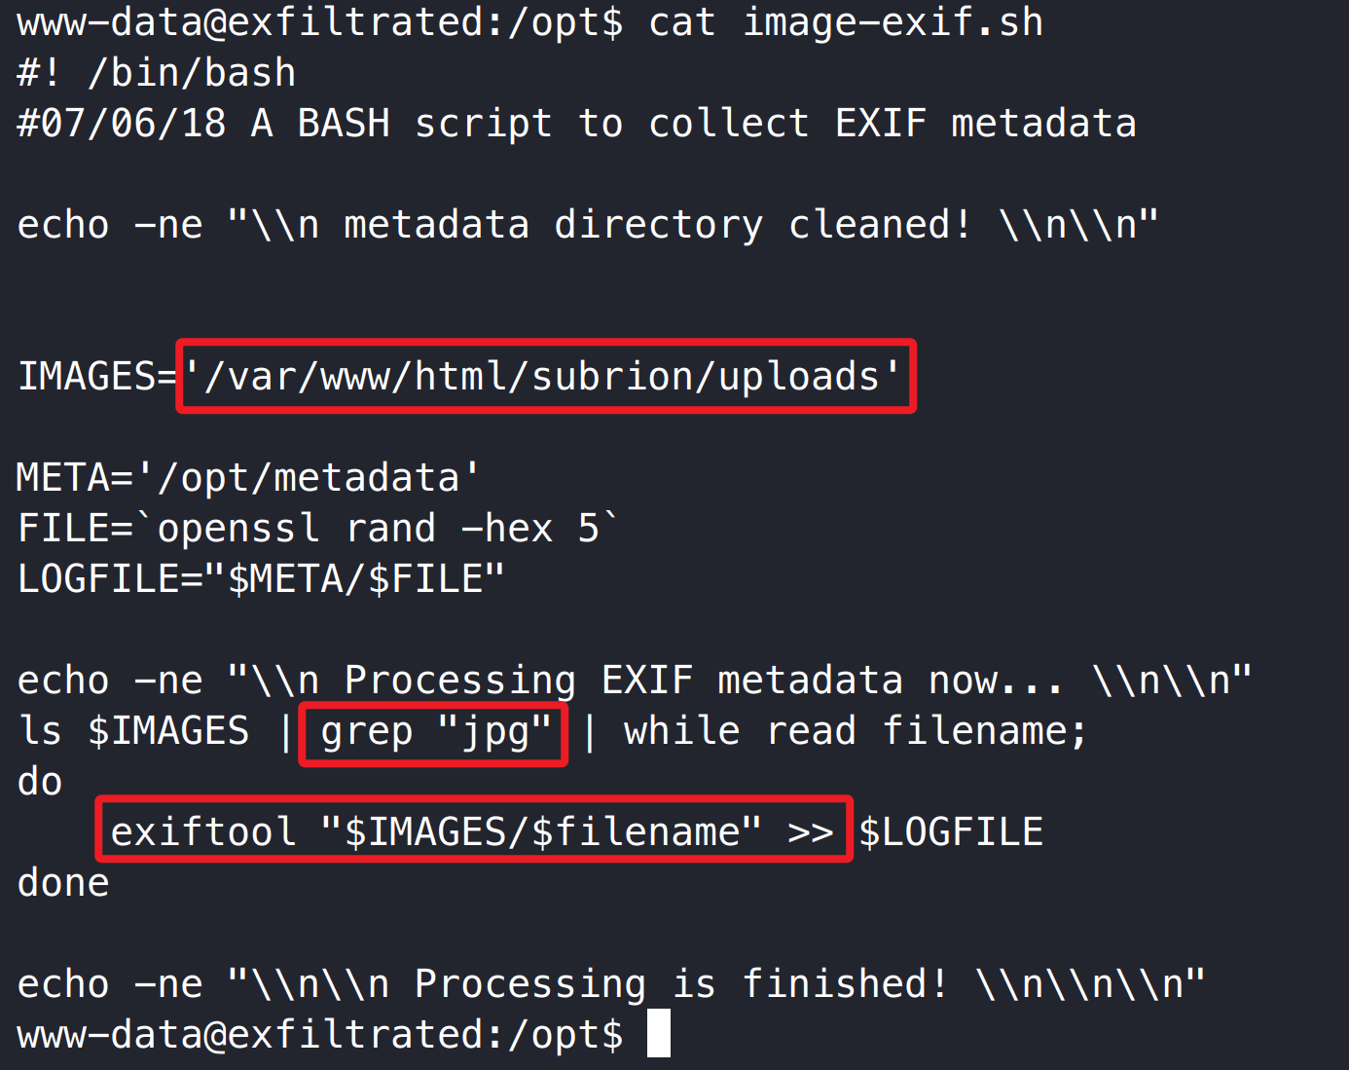
Task: Click the "Processing EXIF metadata now..." echo line
Action: tap(635, 681)
